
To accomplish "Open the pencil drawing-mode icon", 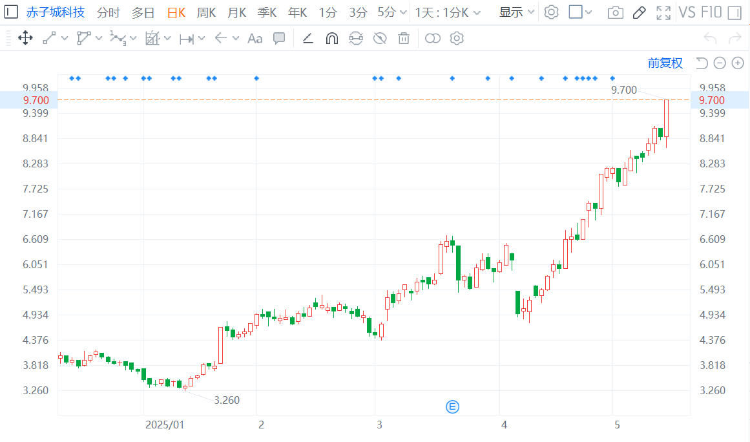I will point(640,12).
